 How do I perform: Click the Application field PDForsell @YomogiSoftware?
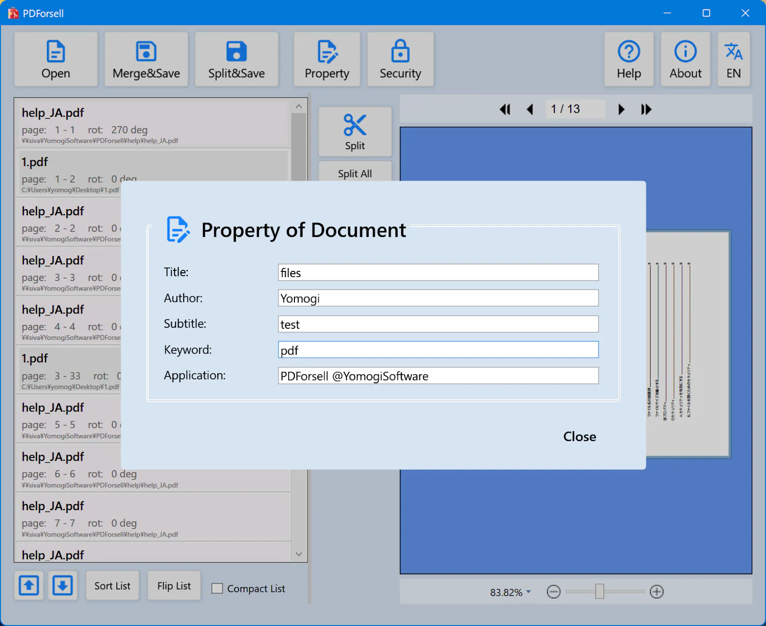click(438, 376)
